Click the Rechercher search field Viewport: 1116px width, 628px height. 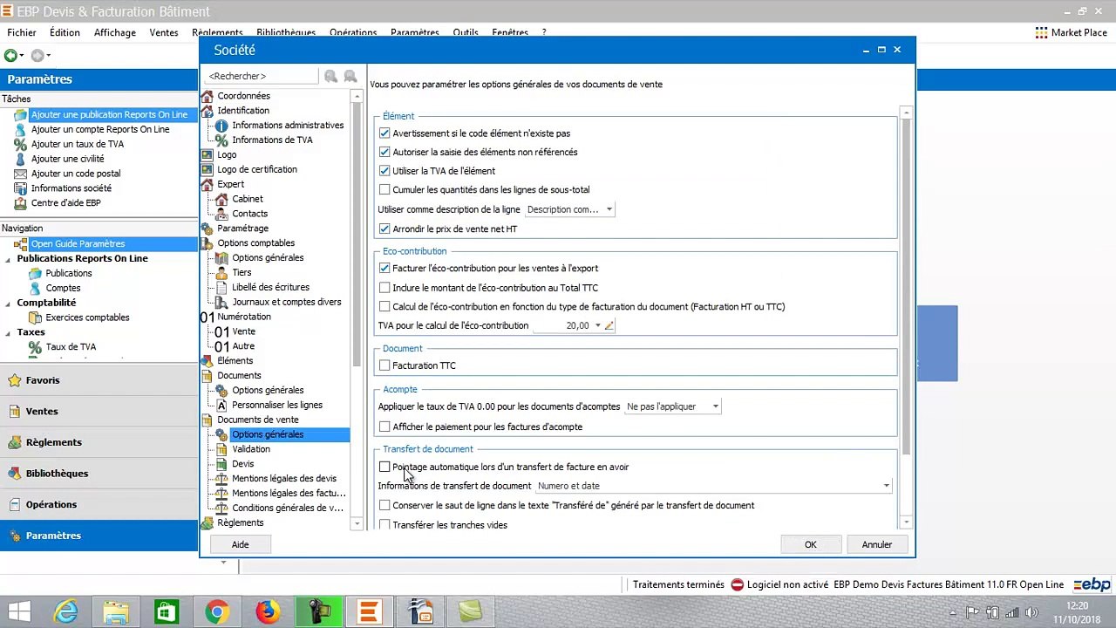point(262,77)
